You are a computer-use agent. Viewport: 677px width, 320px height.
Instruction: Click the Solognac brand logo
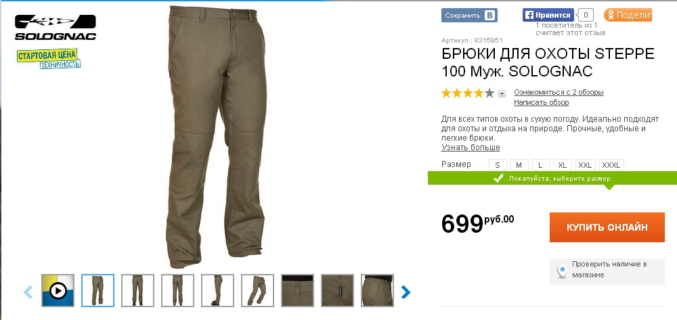(x=56, y=28)
